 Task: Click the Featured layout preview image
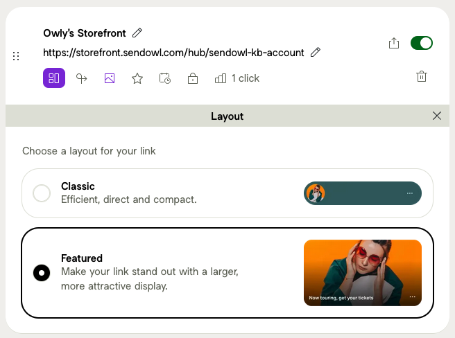[363, 273]
